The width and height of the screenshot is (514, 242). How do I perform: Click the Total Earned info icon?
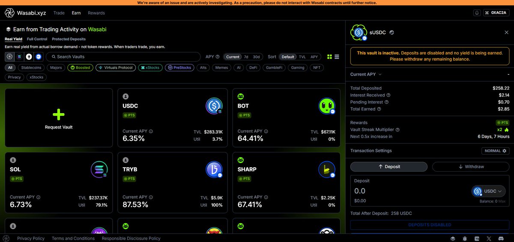[x=378, y=109]
